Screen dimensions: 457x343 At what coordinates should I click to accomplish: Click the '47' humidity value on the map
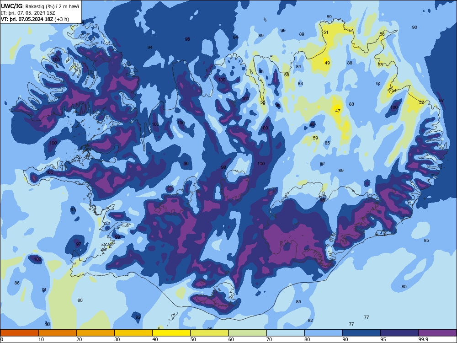[x=338, y=111]
